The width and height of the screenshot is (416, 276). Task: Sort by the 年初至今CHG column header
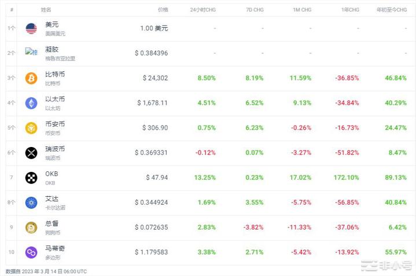tap(392, 10)
